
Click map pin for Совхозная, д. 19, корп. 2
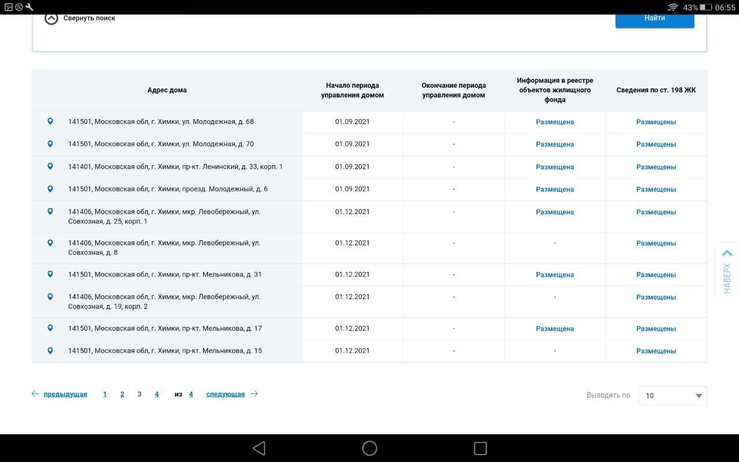point(50,296)
